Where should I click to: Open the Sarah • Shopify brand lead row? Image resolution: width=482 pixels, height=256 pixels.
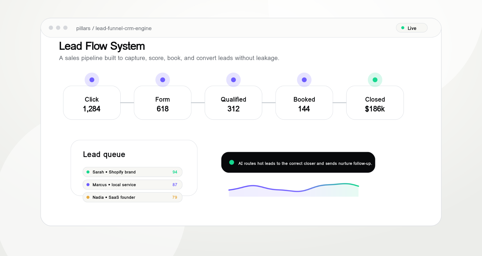(x=133, y=172)
